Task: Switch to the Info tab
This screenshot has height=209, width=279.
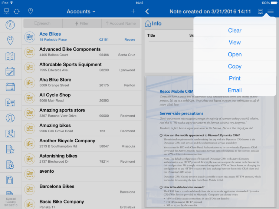Action: [153, 23]
